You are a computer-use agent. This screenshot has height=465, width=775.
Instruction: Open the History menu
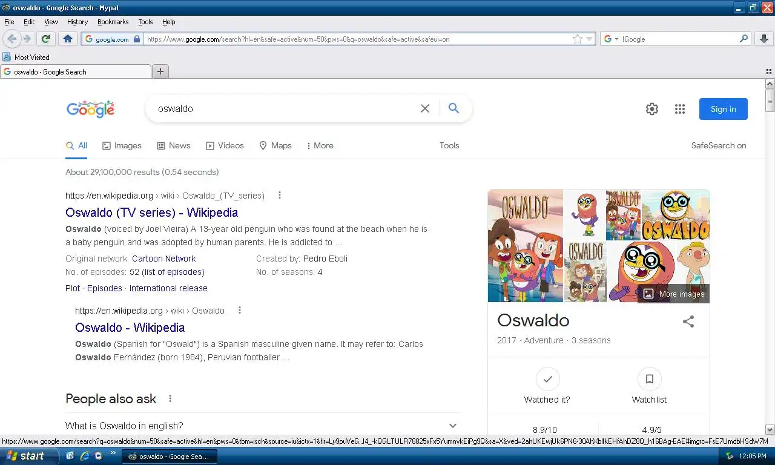coord(77,22)
